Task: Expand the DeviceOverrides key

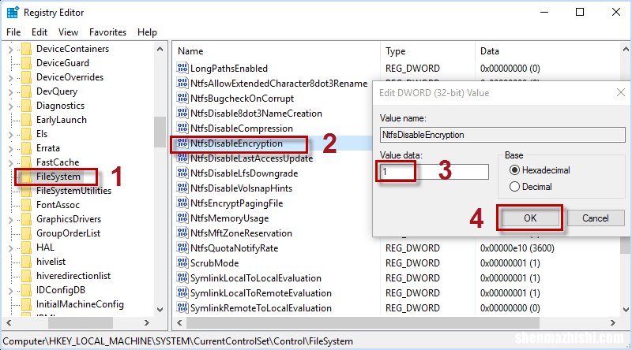Action: tap(11, 77)
